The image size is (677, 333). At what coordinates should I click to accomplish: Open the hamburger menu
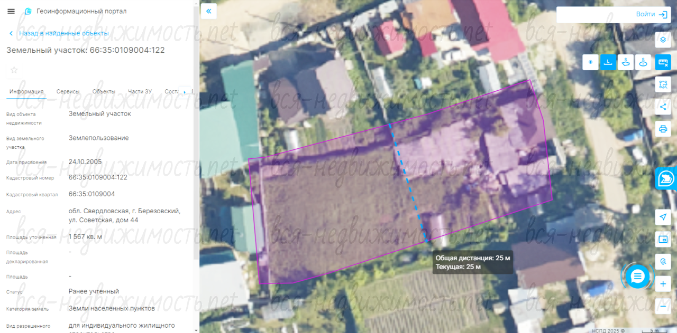coord(11,11)
